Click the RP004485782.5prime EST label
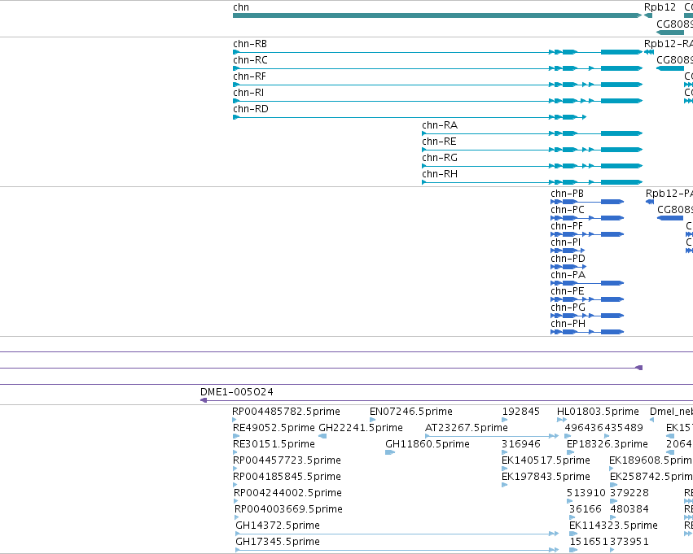693x554 pixels. click(x=286, y=412)
